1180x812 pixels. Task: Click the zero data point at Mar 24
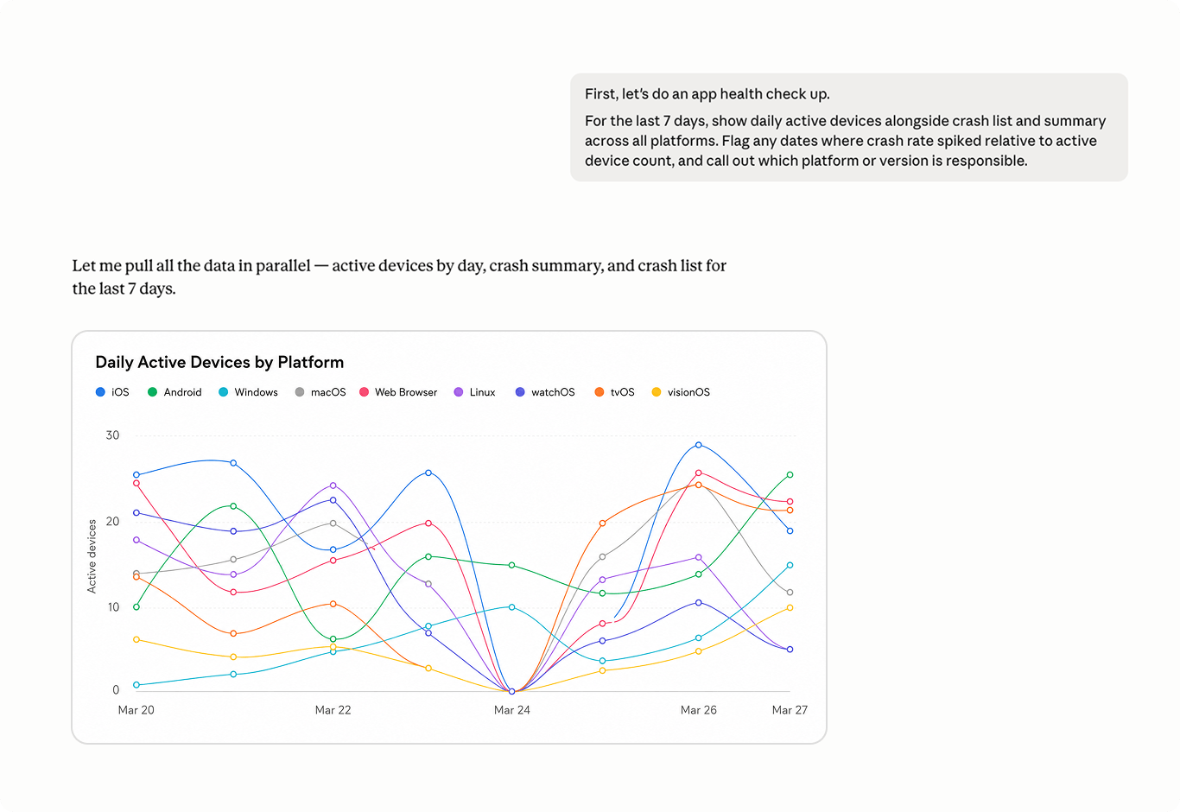(512, 691)
